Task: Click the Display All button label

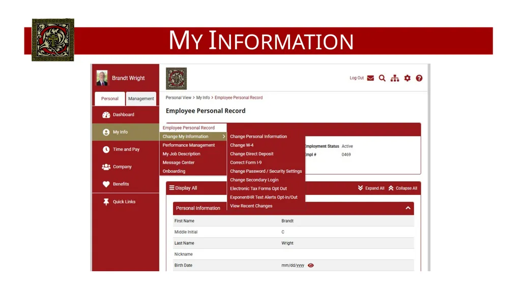Action: pos(186,188)
